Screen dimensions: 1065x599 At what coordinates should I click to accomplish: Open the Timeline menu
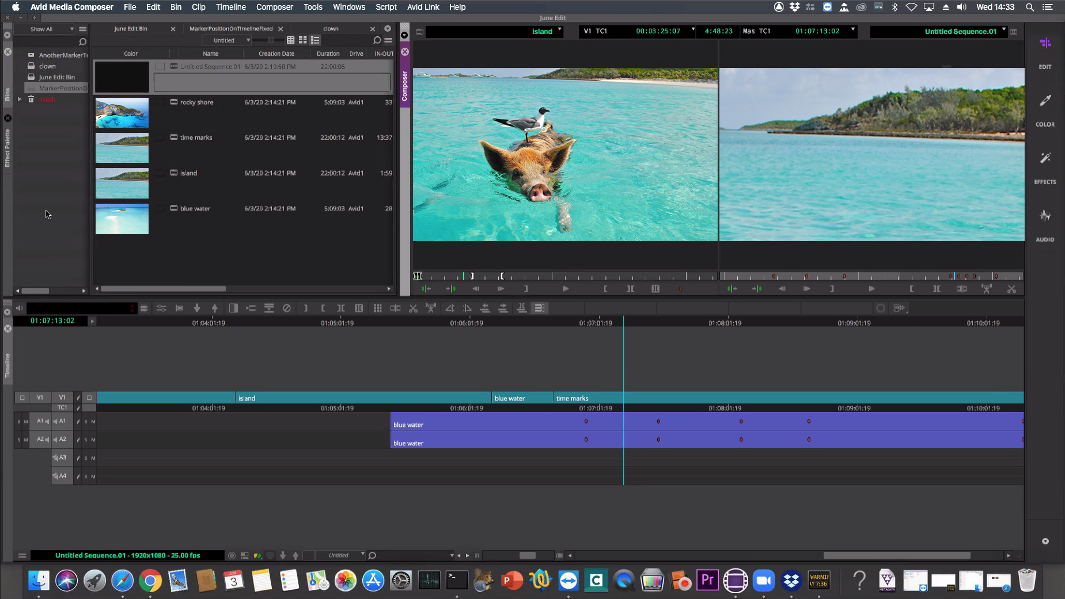pos(230,7)
